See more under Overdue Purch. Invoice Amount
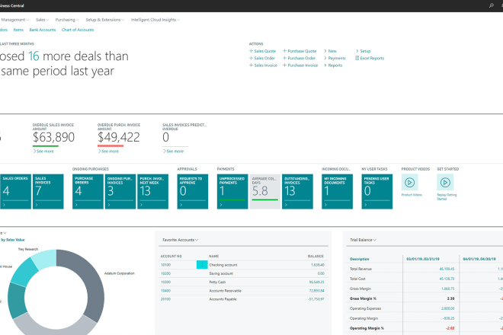Screen dimensions: 503x335 [x=108, y=152]
